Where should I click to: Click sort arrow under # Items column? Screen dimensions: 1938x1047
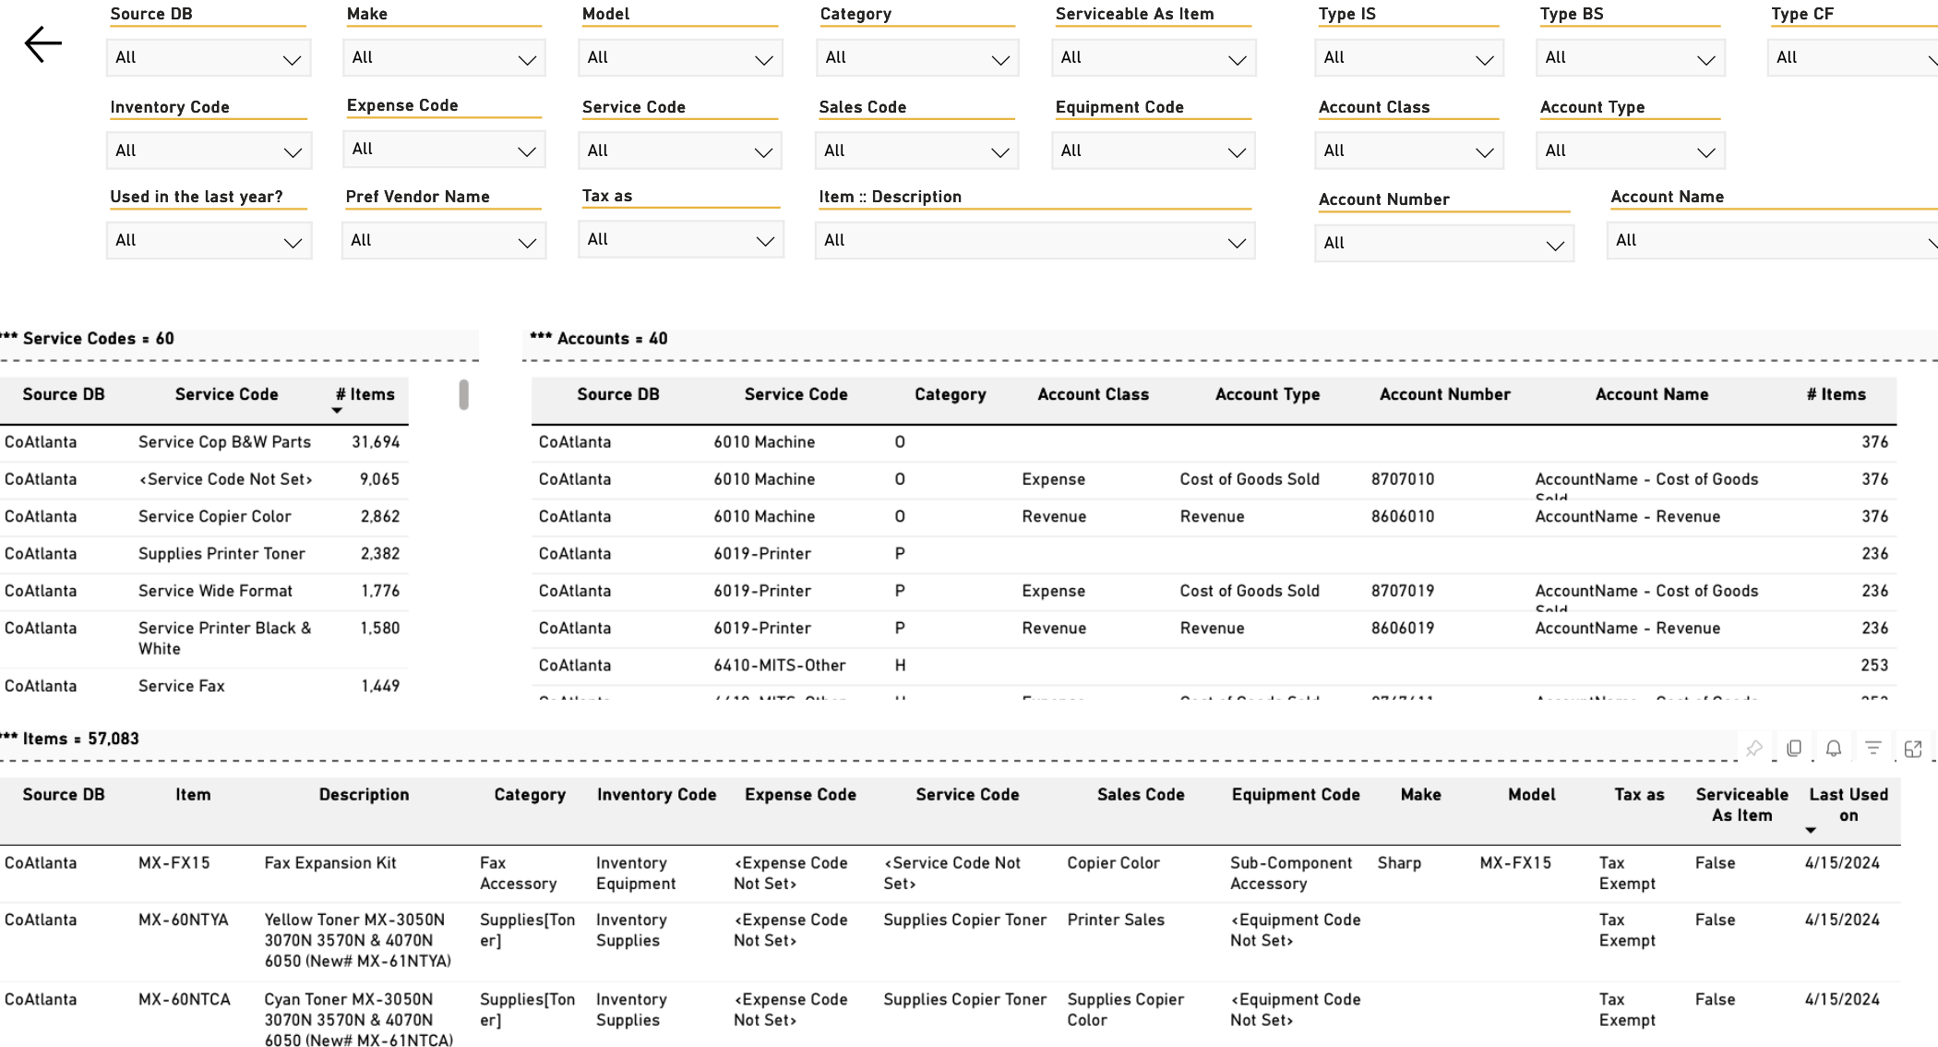tap(337, 411)
